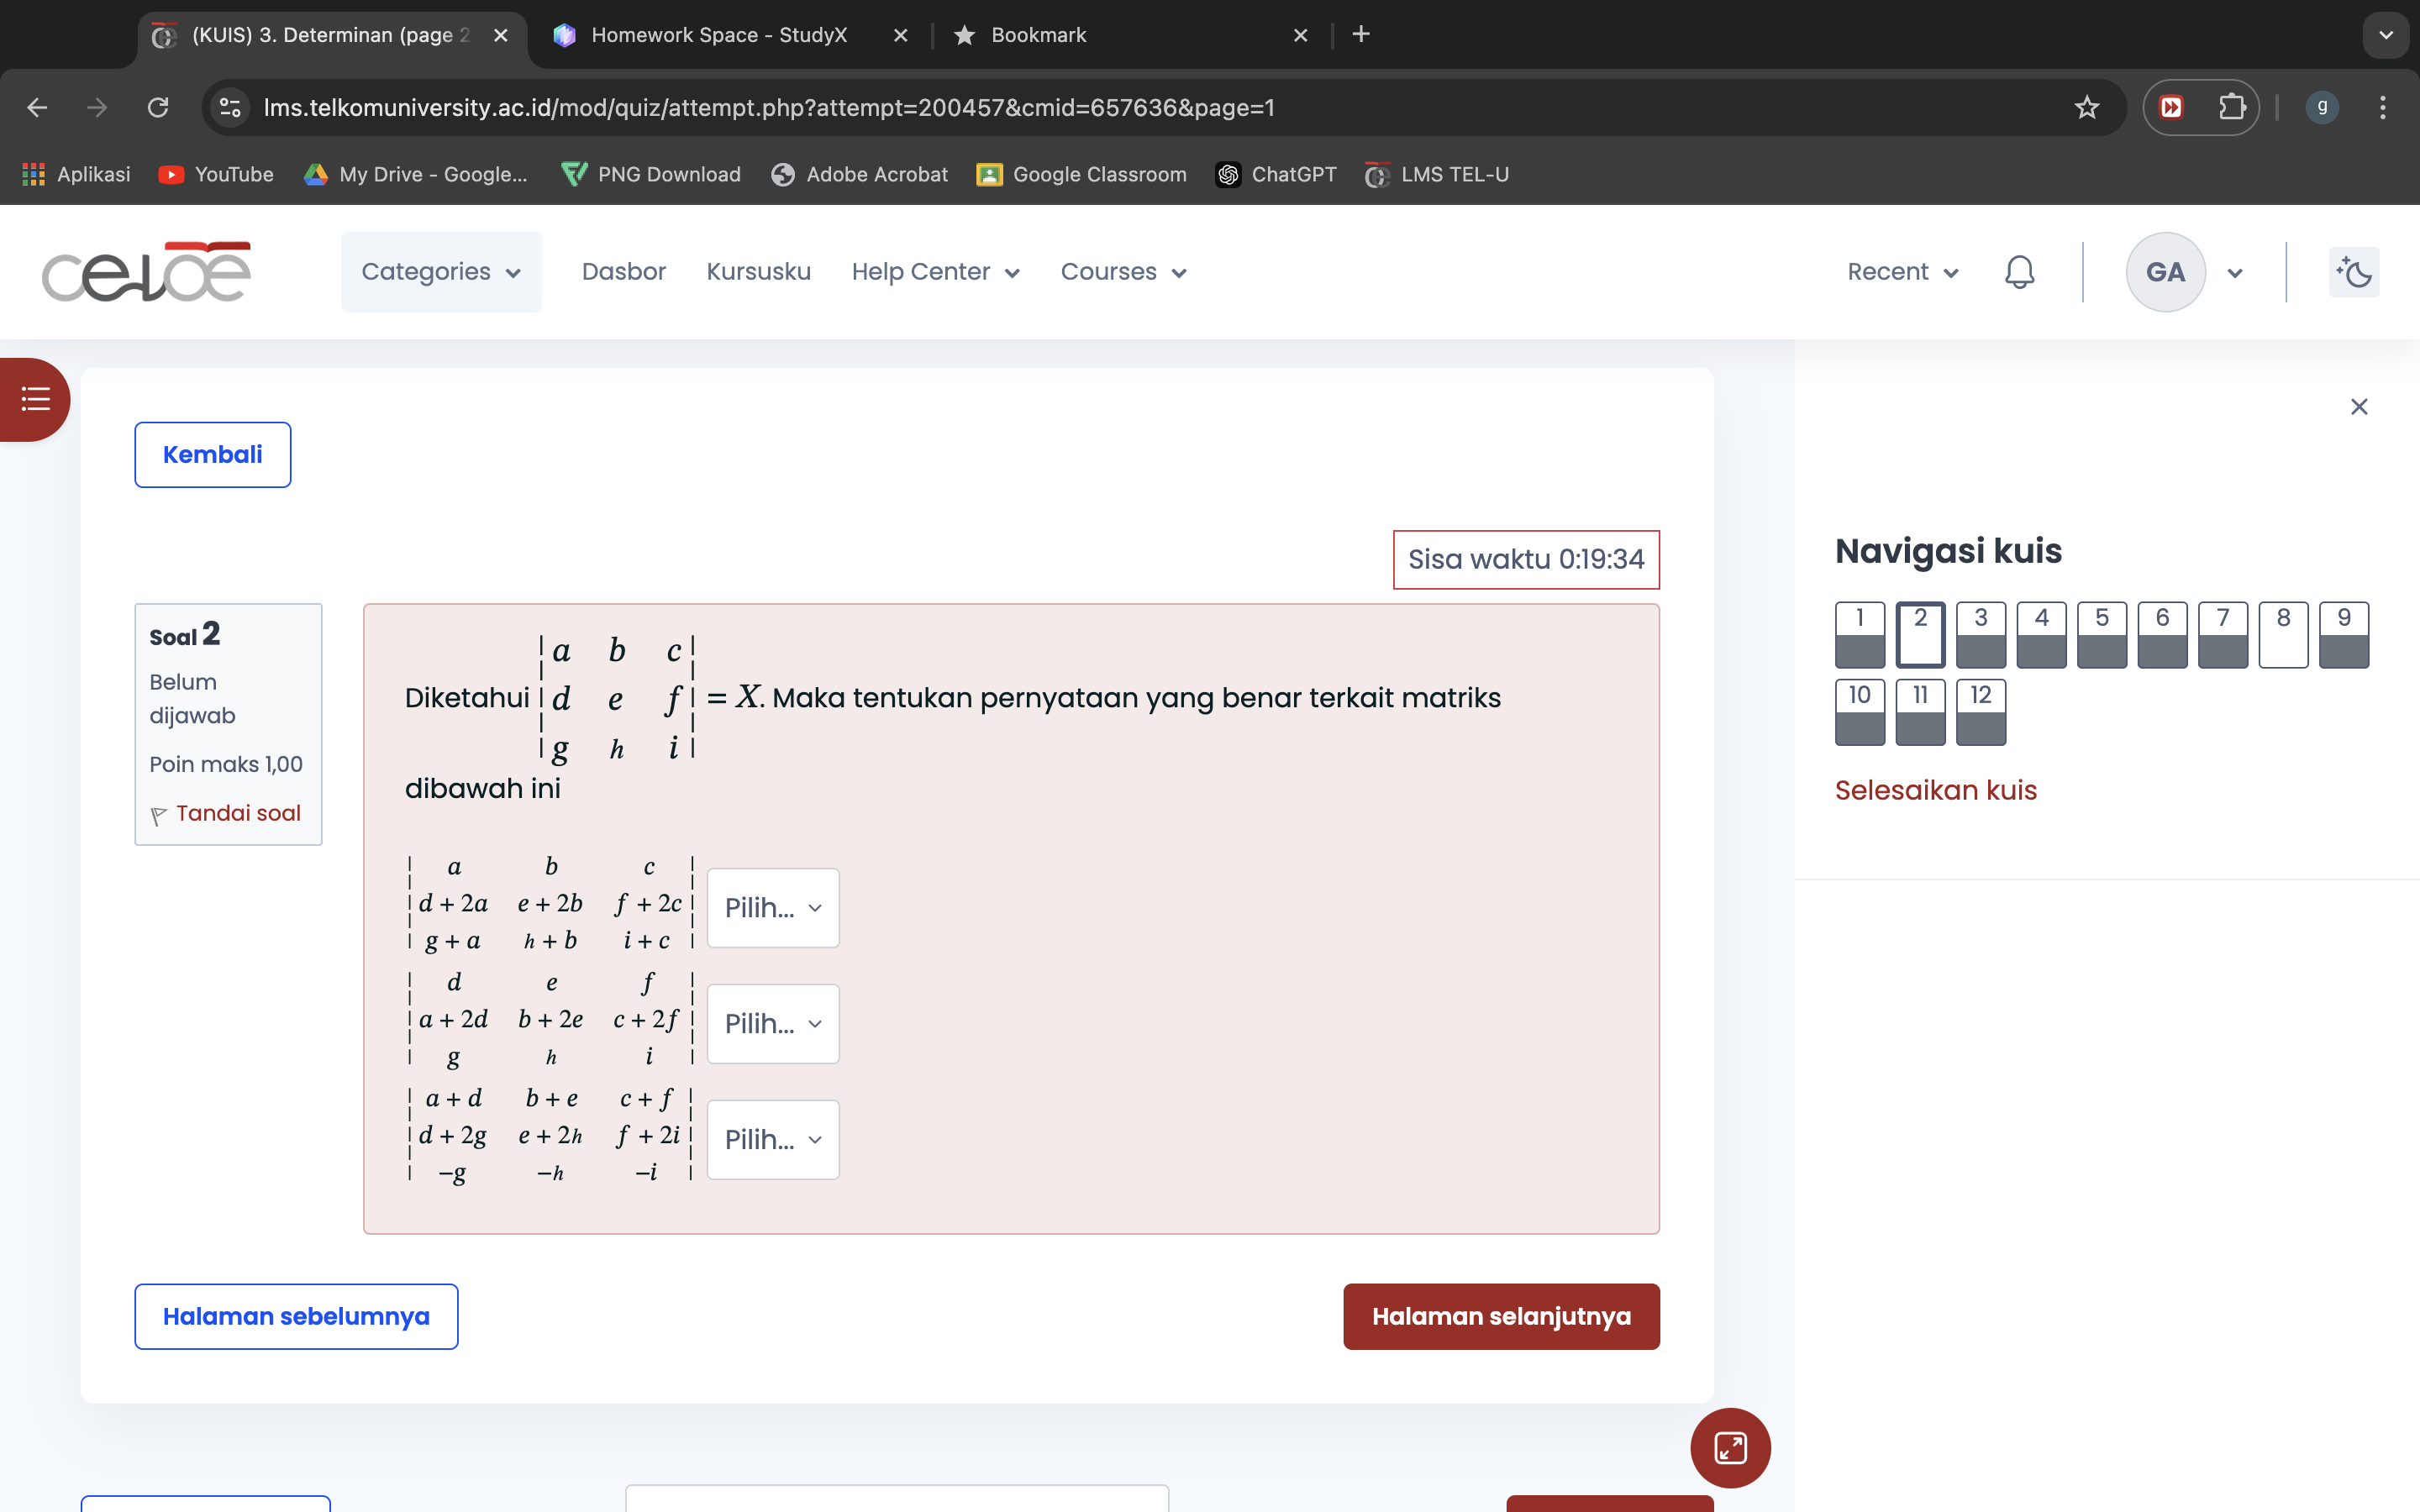This screenshot has height=1512, width=2420.
Task: Select the first matrix dropdown Pilih
Action: click(774, 906)
